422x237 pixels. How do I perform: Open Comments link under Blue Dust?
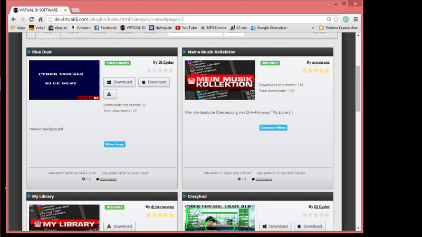(108, 179)
